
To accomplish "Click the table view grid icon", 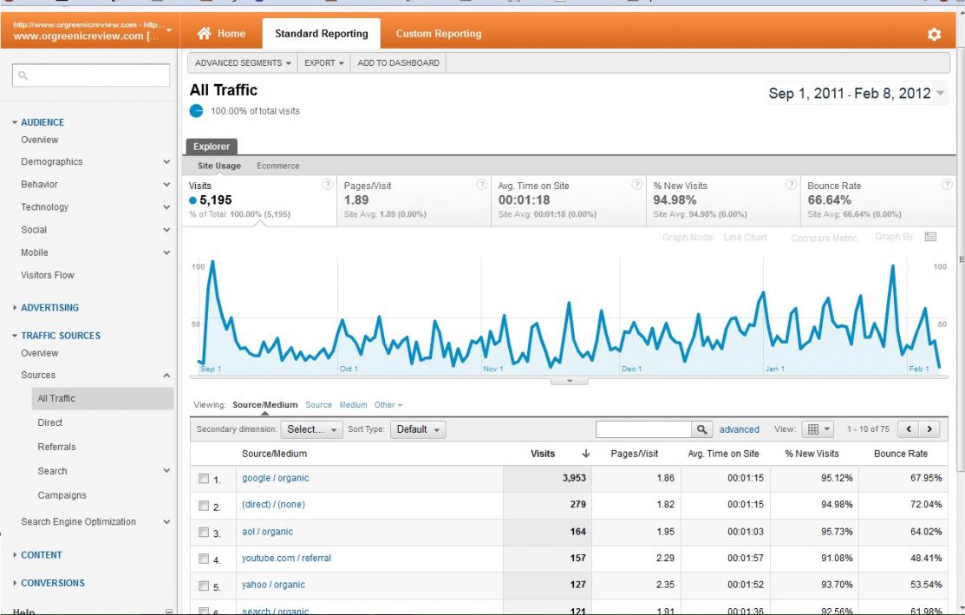I will pyautogui.click(x=818, y=429).
